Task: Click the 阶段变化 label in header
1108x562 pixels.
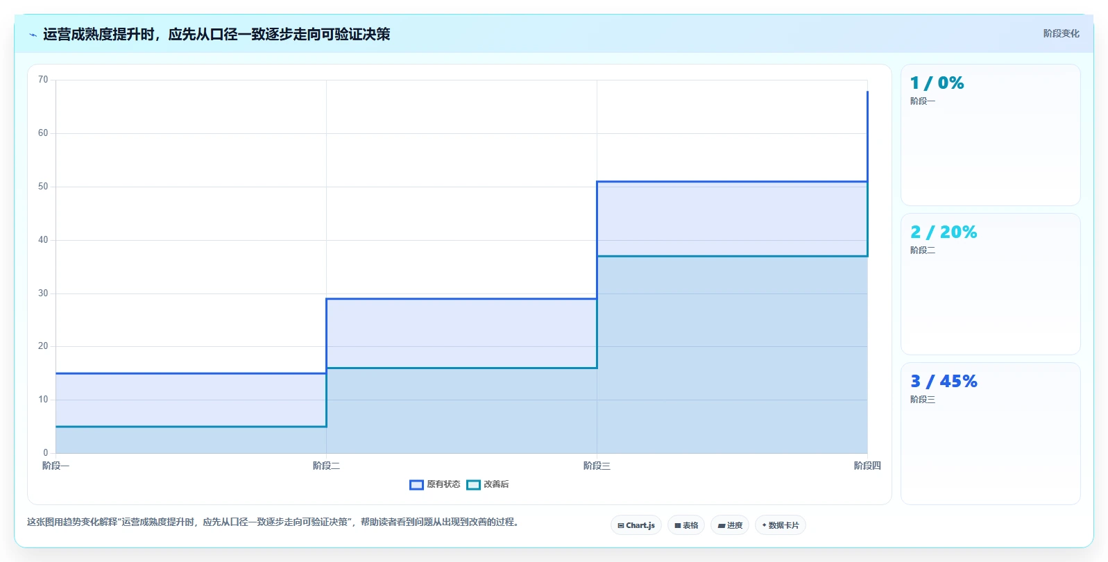Action: (1062, 33)
